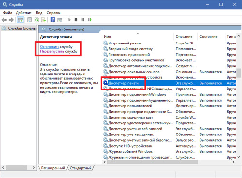Select the gear icon of Доступ к HID-устройствам

pyautogui.click(x=106, y=146)
